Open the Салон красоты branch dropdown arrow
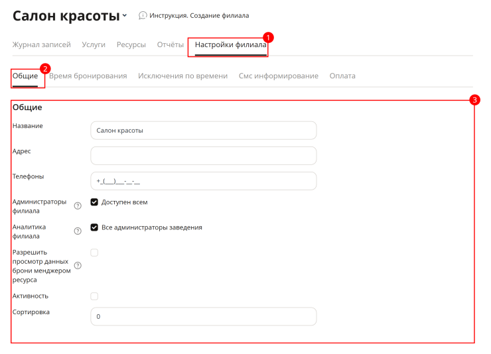This screenshot has height=354, width=491. (x=125, y=15)
